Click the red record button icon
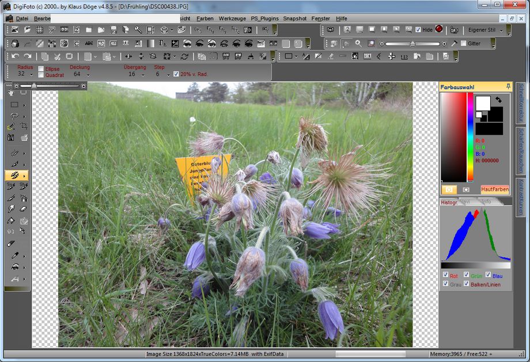The width and height of the screenshot is (530, 362). (x=439, y=29)
